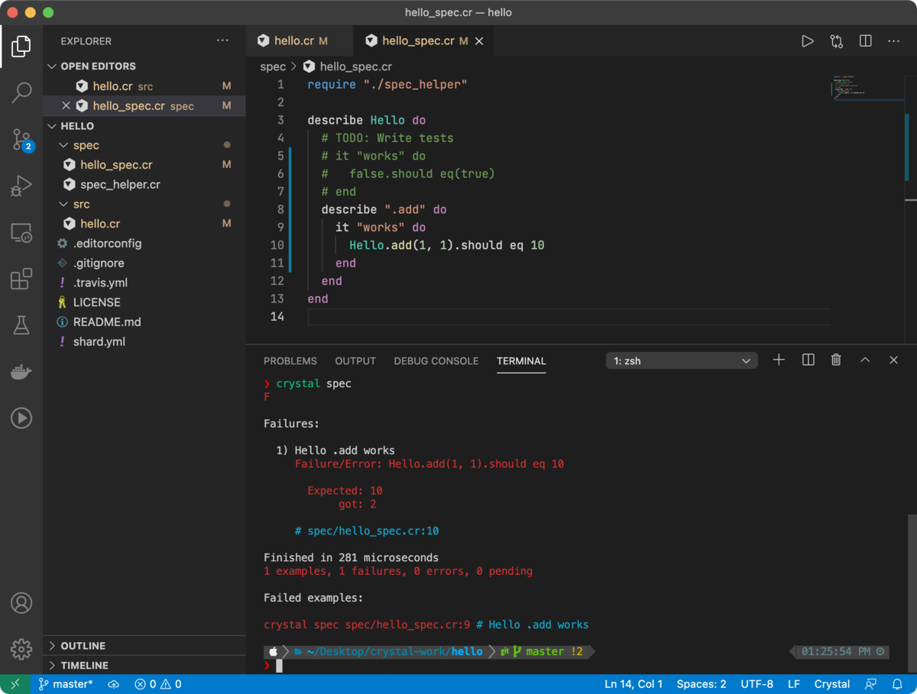This screenshot has height=694, width=917.
Task: Open Explorer More Actions ellipsis
Action: click(x=222, y=41)
